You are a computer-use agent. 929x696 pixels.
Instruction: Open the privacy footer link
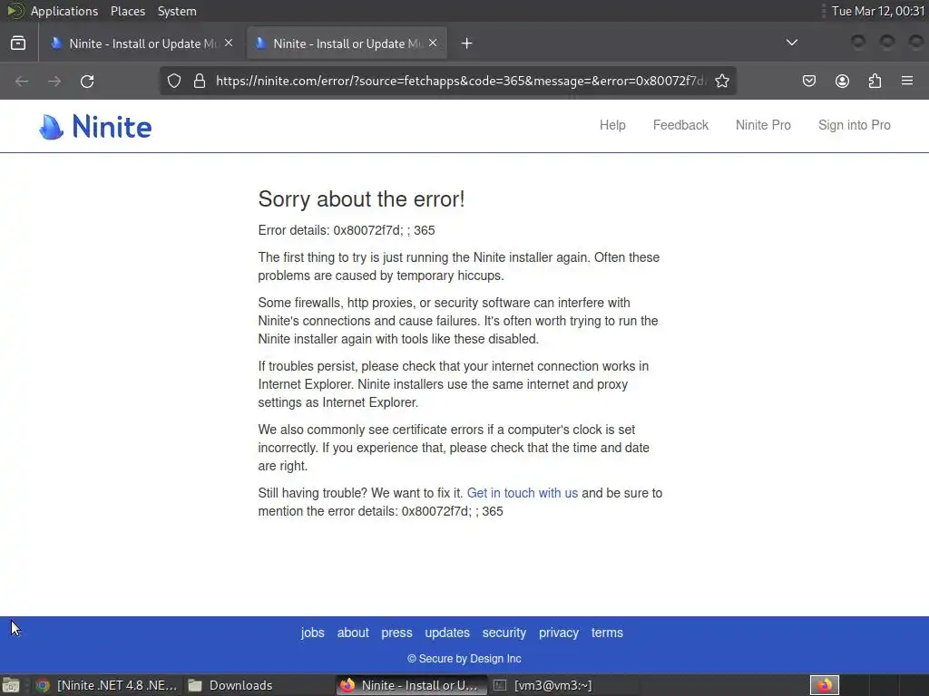coord(559,633)
